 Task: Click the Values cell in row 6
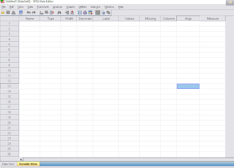(129, 50)
